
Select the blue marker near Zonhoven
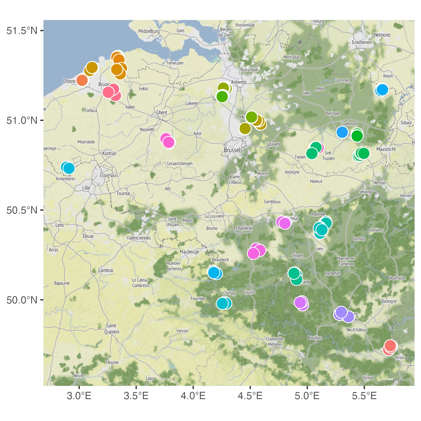coord(342,132)
